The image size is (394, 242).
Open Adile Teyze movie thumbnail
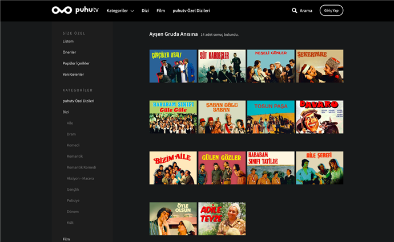pos(222,219)
